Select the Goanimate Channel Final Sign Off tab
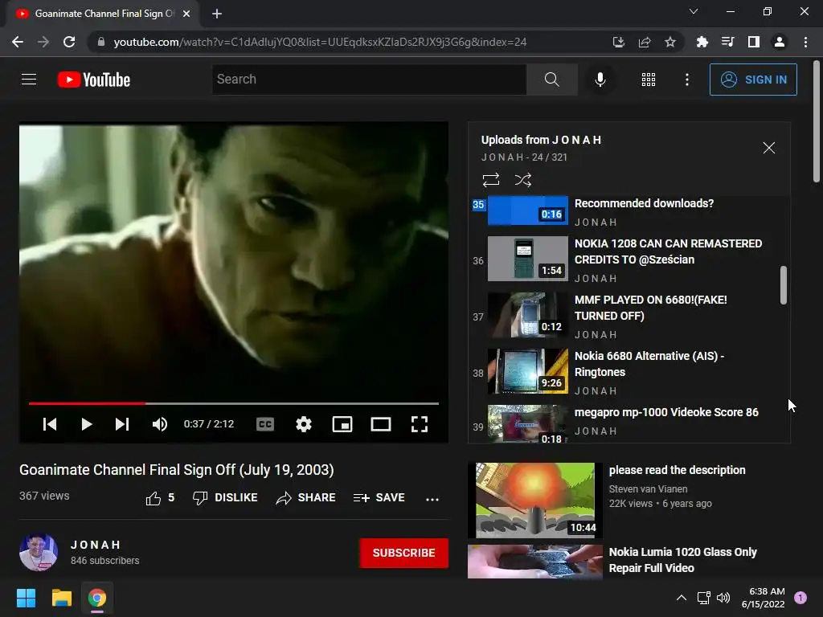823x617 pixels. [x=104, y=14]
